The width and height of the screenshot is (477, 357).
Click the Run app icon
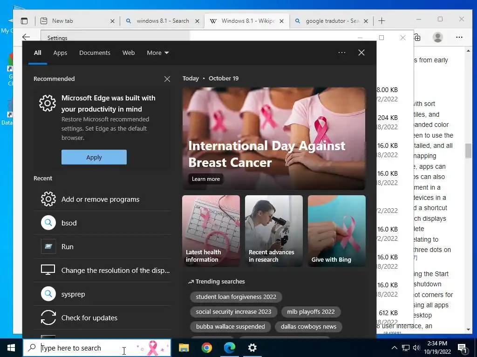click(48, 246)
